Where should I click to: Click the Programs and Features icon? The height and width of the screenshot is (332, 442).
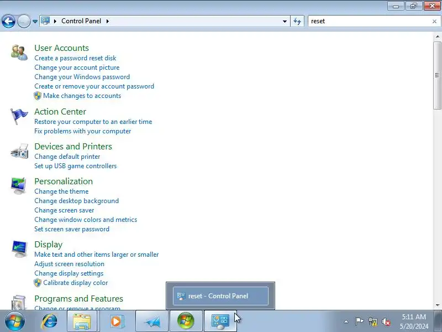pos(19,302)
